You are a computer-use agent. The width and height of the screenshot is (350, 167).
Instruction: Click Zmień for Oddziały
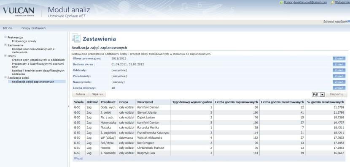[x=339, y=70]
